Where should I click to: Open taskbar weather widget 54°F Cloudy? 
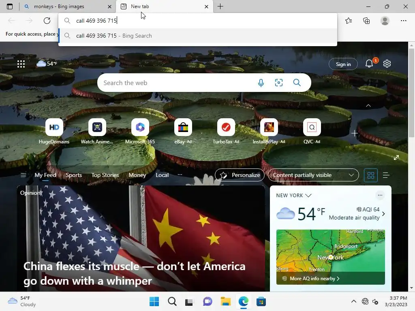22,301
